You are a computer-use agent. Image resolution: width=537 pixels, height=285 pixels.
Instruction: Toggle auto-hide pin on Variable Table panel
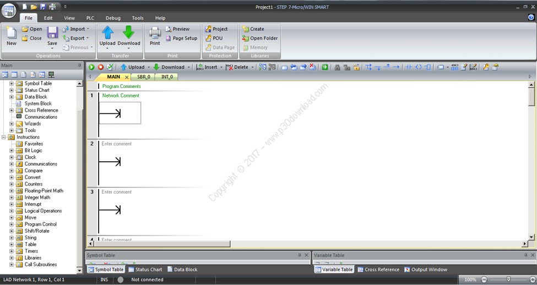[525, 255]
